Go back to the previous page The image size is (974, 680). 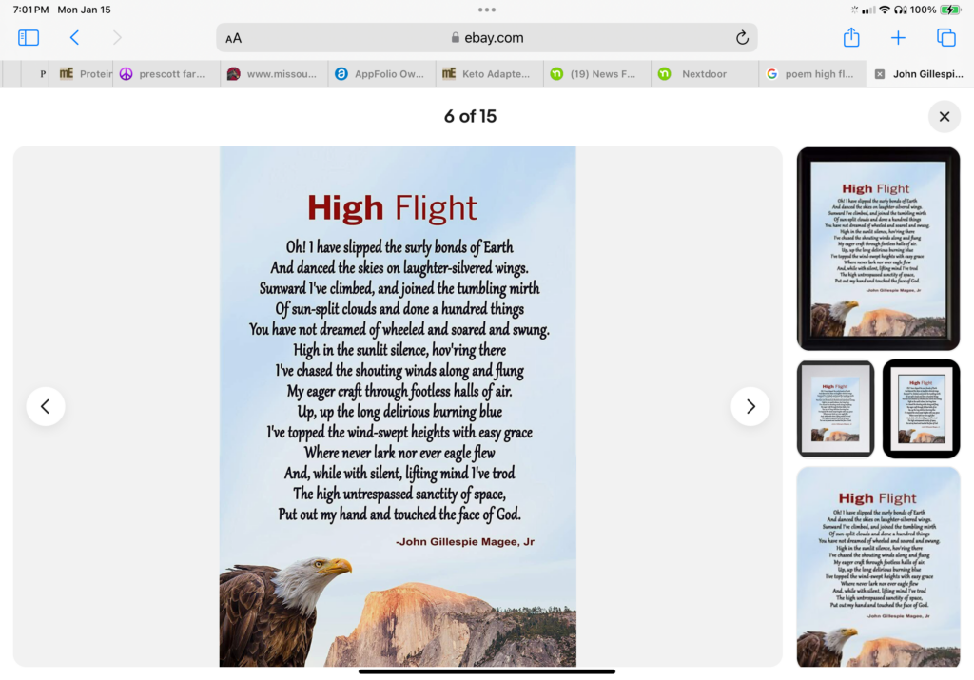coord(74,38)
